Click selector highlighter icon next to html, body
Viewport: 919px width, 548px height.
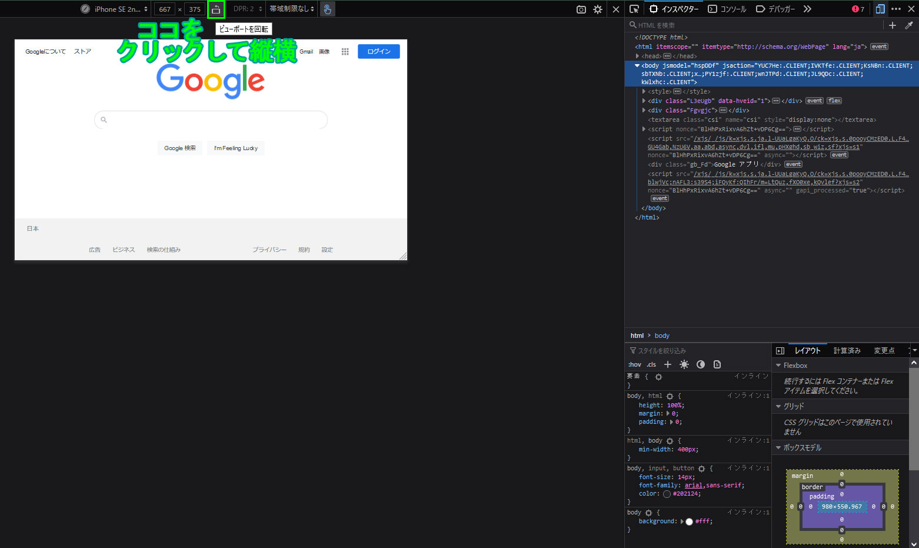click(x=670, y=441)
